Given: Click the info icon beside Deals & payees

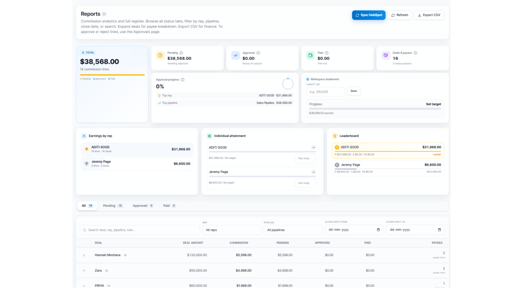Looking at the screenshot, I should 415,53.
